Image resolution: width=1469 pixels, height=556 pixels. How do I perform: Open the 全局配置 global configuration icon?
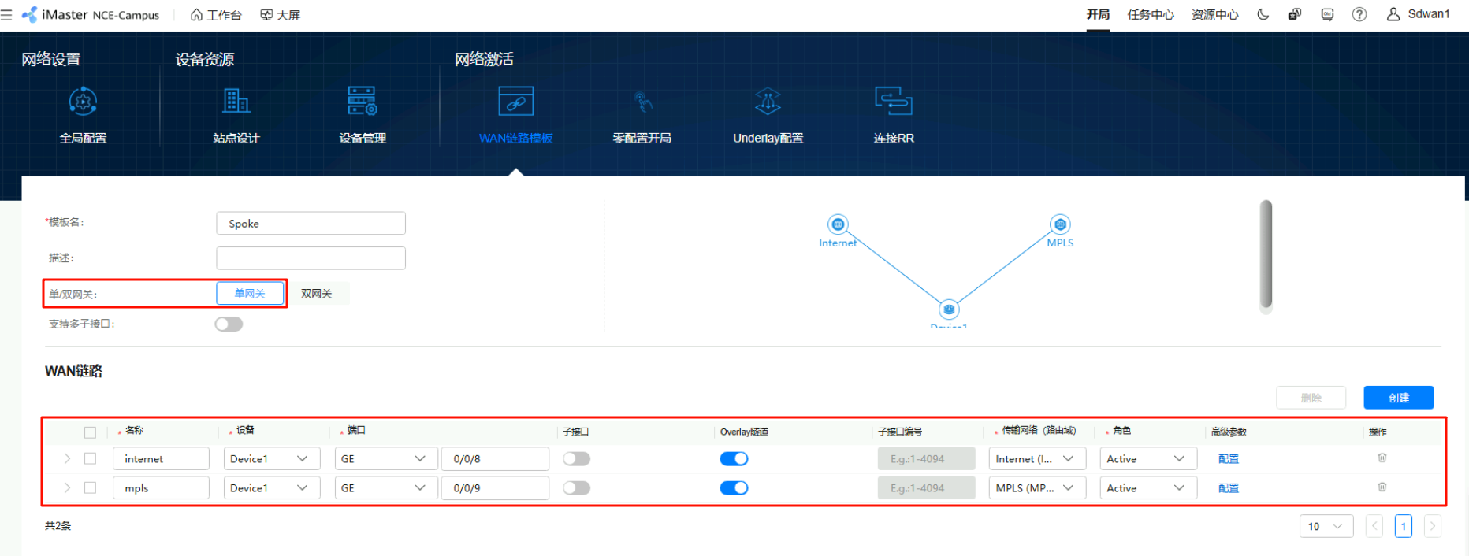(x=83, y=102)
